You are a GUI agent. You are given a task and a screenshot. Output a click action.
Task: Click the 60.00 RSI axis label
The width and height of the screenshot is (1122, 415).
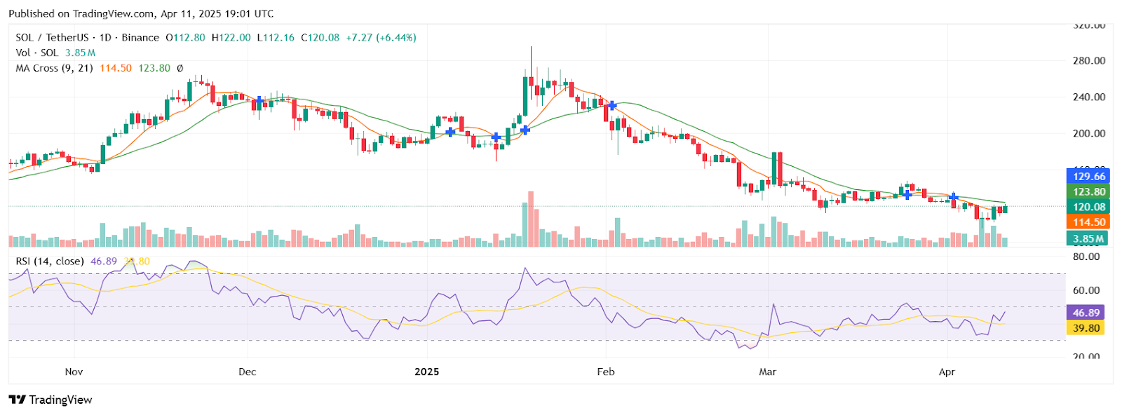(x=1086, y=290)
